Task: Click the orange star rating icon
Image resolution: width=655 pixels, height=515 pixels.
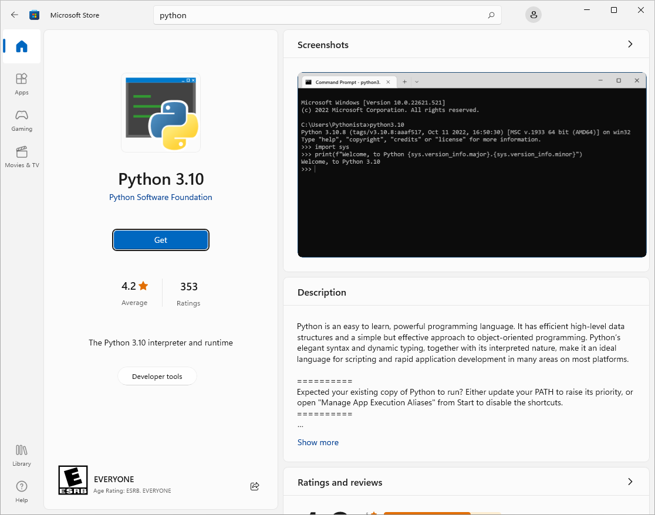Action: click(x=143, y=286)
